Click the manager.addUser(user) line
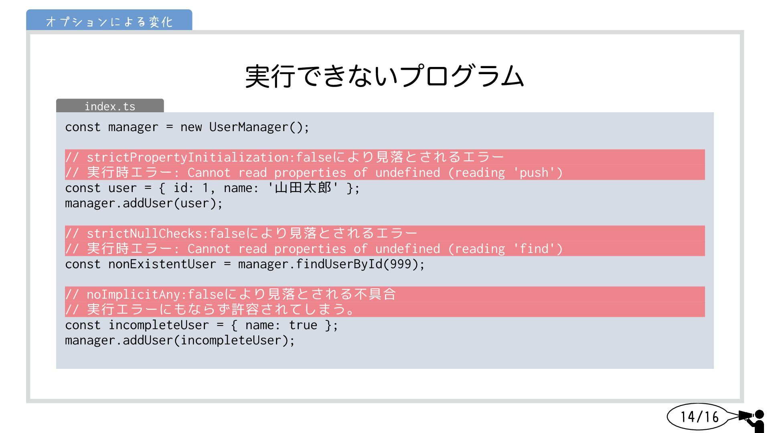The height and width of the screenshot is (433, 770). click(144, 203)
